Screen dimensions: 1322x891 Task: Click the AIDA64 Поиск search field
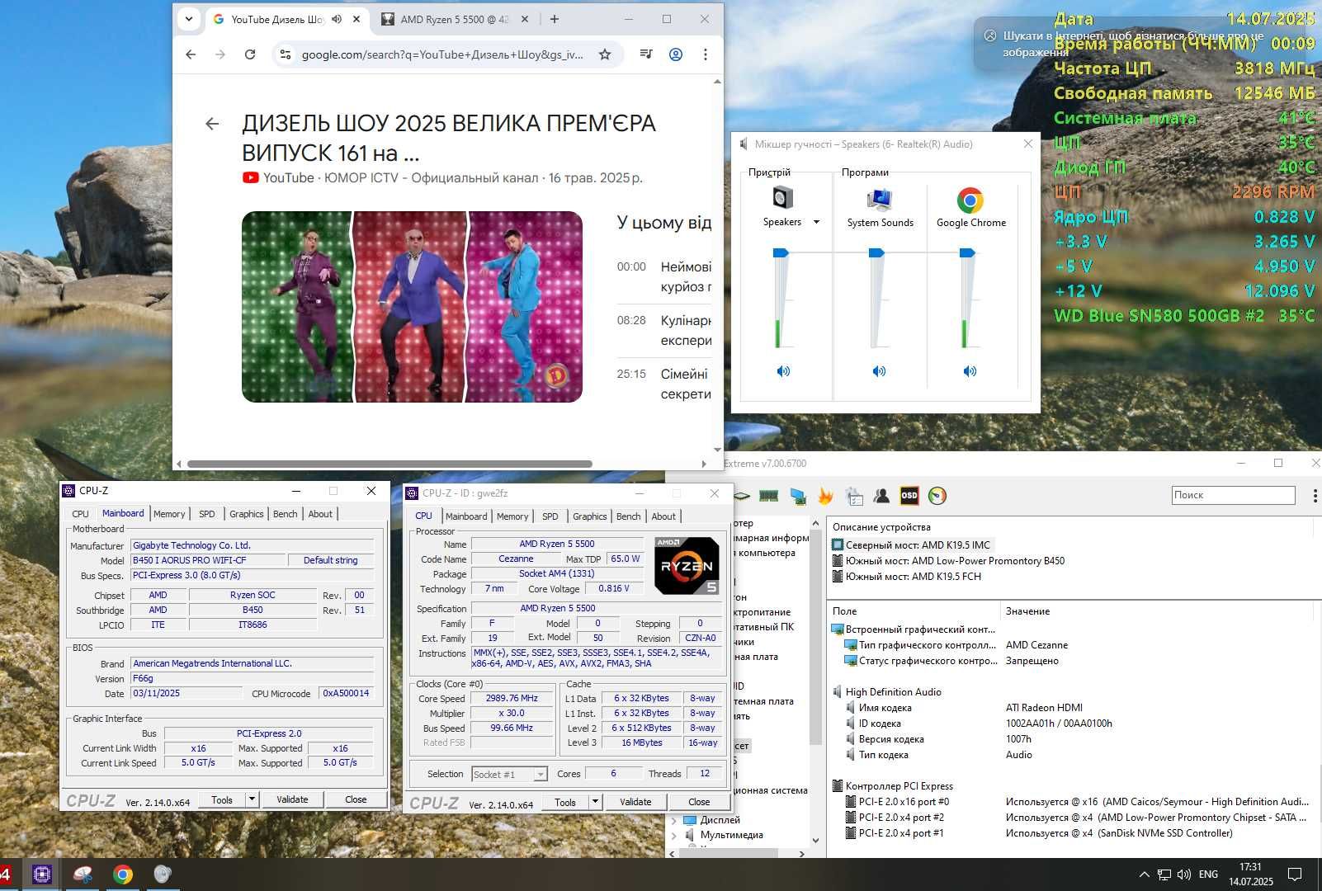pyautogui.click(x=1233, y=495)
